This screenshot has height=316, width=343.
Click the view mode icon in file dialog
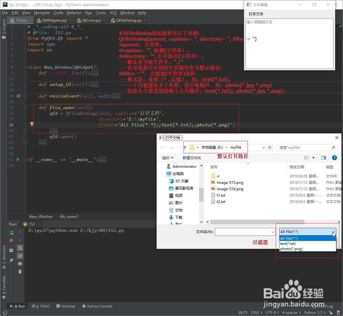pos(307,158)
